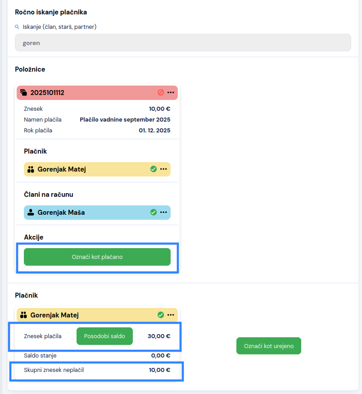Open the three-dot menu for Gorenjak Maša

tap(163, 212)
